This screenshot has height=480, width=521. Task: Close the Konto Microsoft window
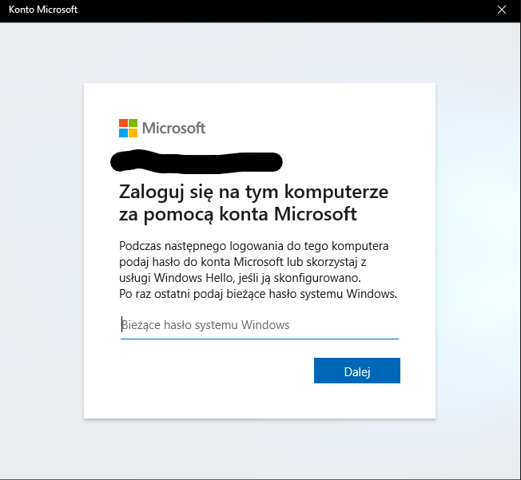point(501,10)
